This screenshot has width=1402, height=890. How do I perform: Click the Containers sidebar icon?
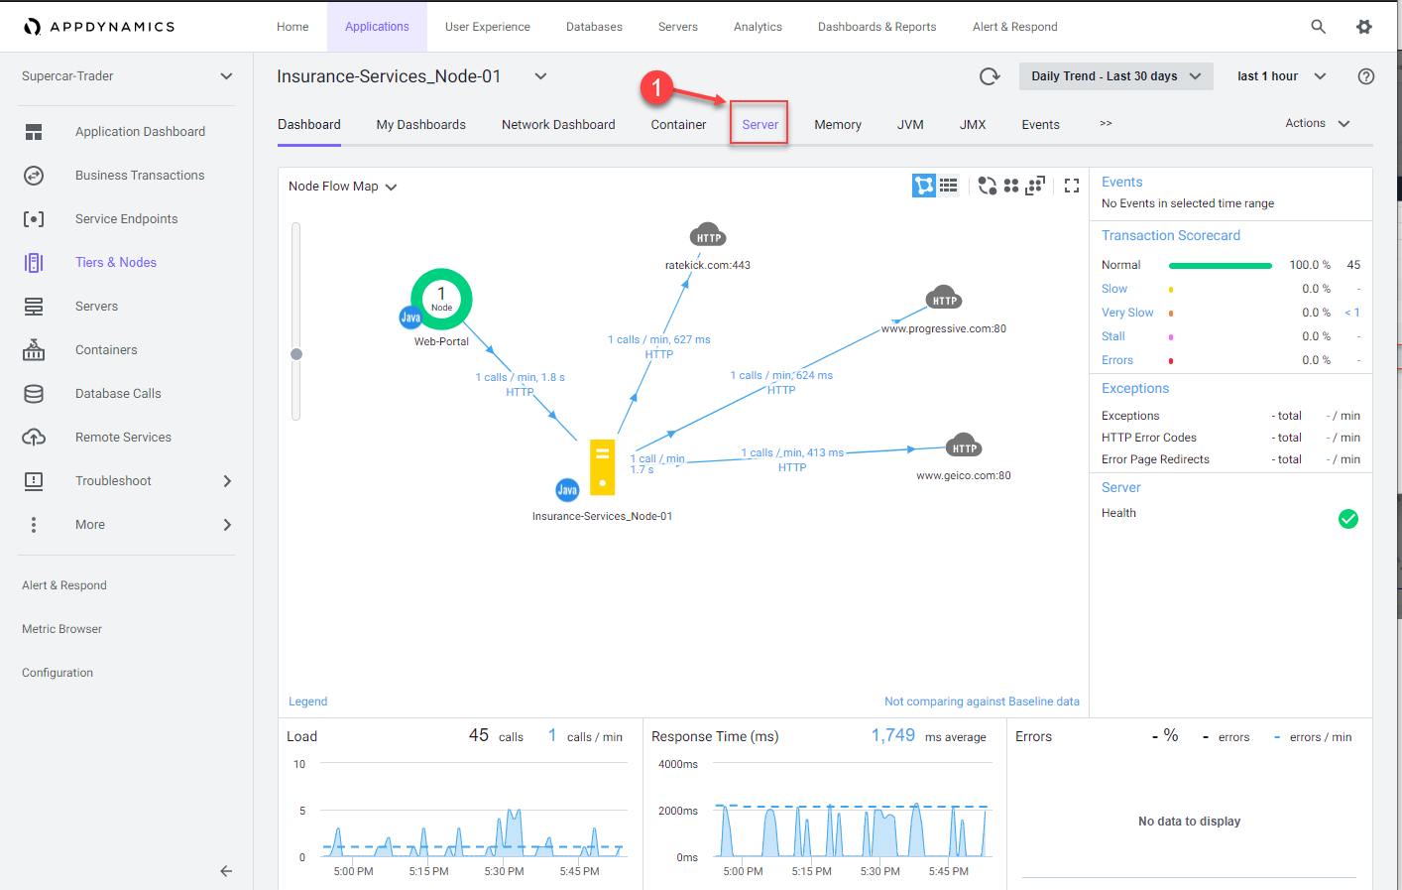[34, 349]
